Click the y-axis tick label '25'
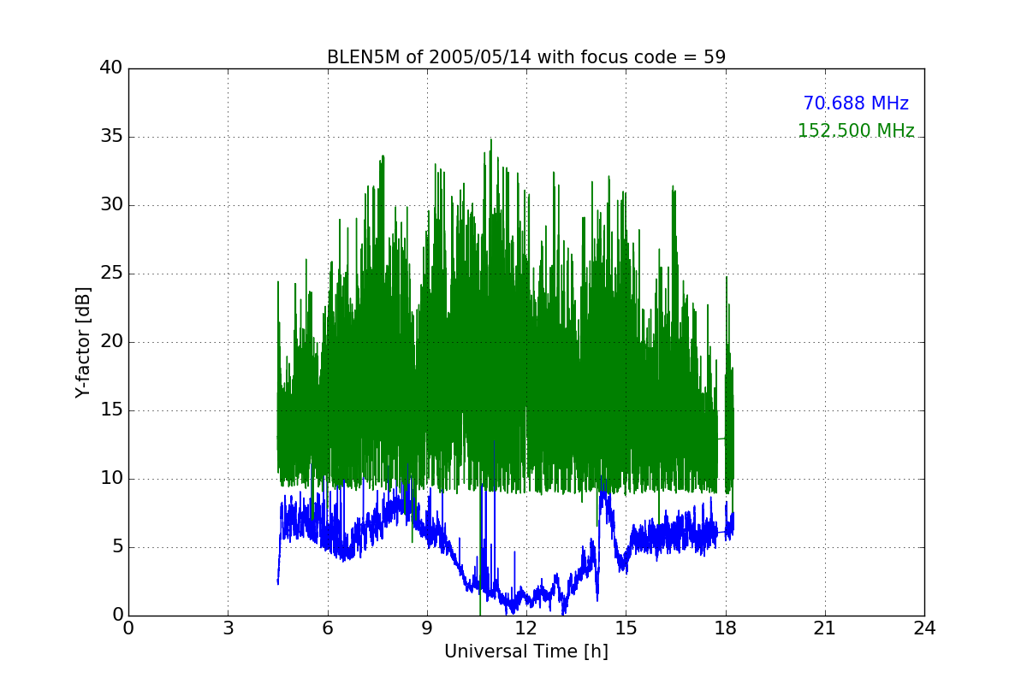 (x=111, y=274)
